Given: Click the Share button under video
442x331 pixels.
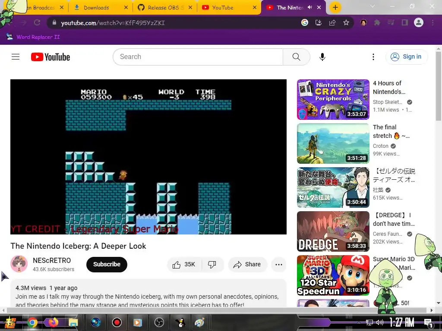Looking at the screenshot, I should 247,264.
